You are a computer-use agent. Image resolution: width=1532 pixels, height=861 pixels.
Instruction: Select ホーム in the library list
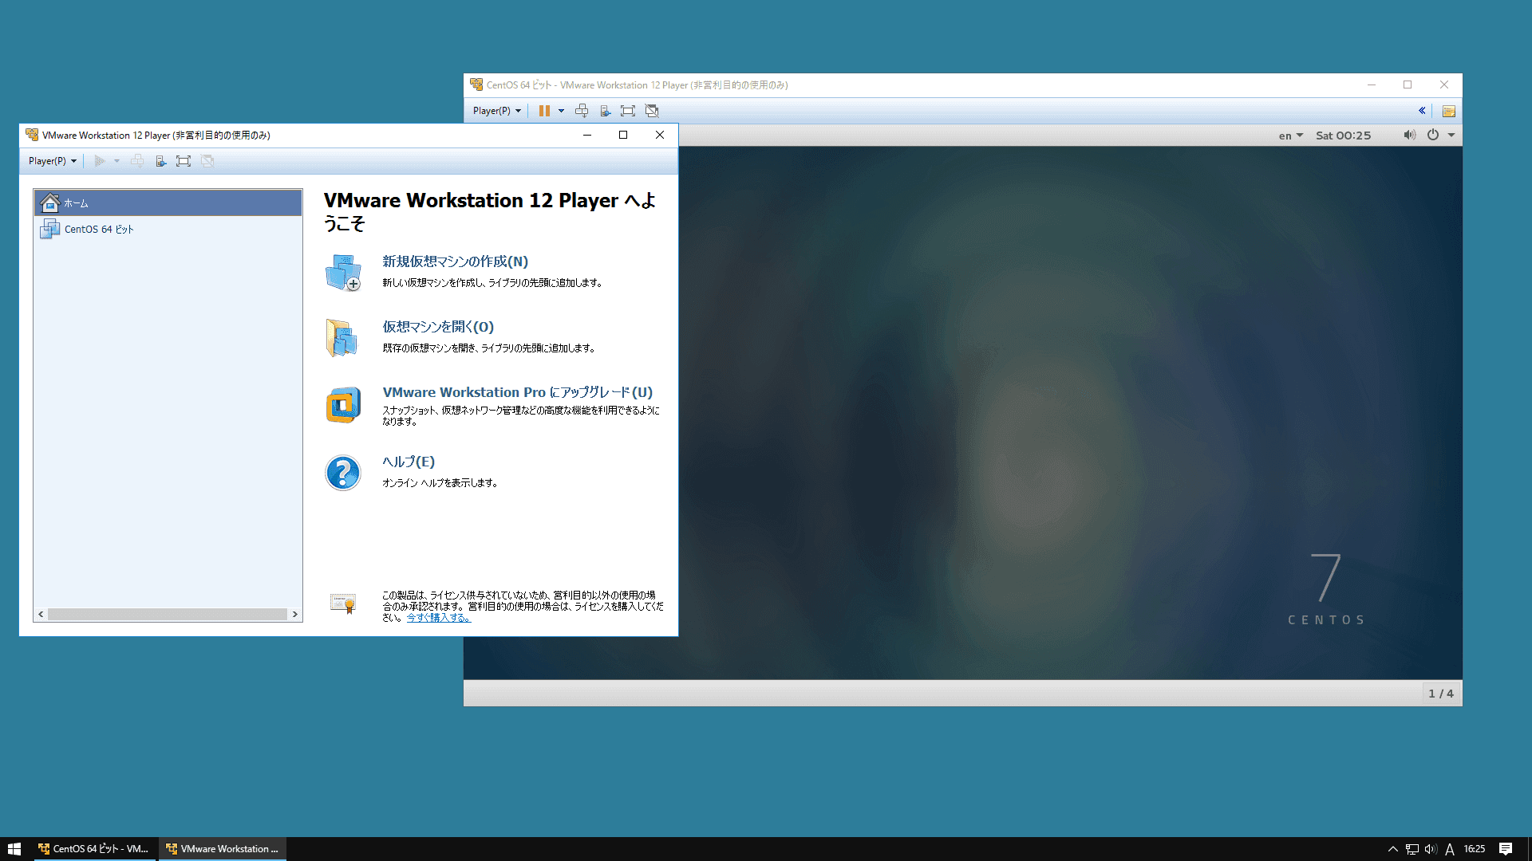(x=168, y=202)
